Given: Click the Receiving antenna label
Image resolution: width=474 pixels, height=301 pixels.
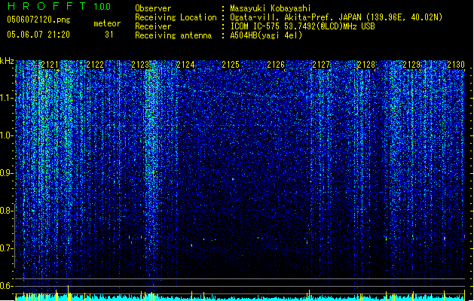Looking at the screenshot, I should pos(173,35).
